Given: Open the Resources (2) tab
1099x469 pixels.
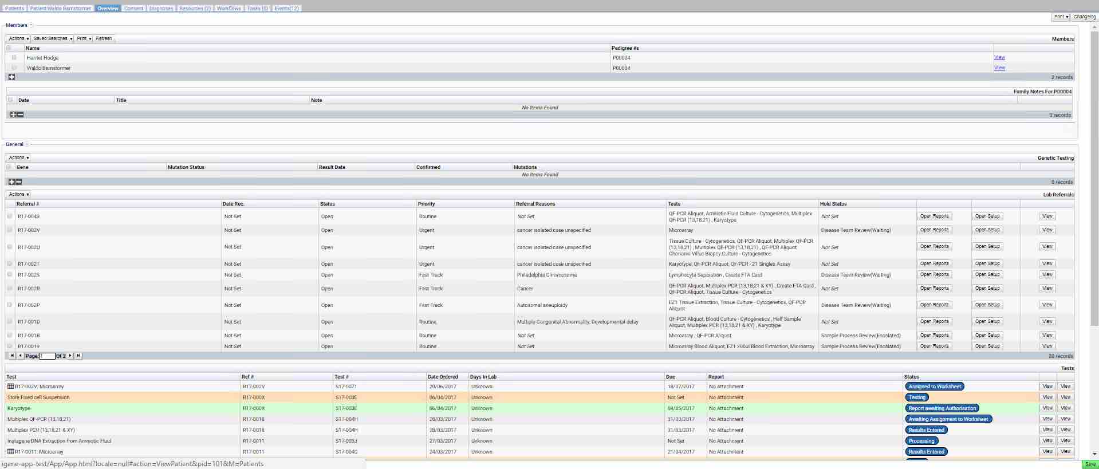Looking at the screenshot, I should (x=195, y=9).
